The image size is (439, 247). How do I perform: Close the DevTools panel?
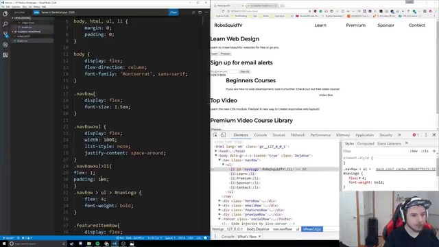(x=434, y=135)
